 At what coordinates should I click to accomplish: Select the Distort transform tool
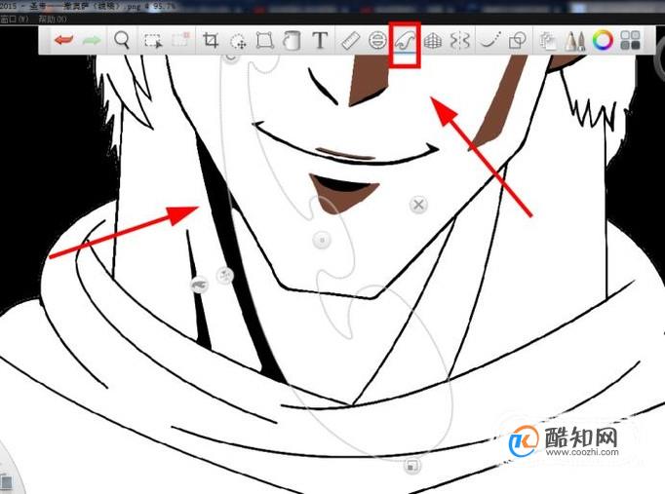265,41
